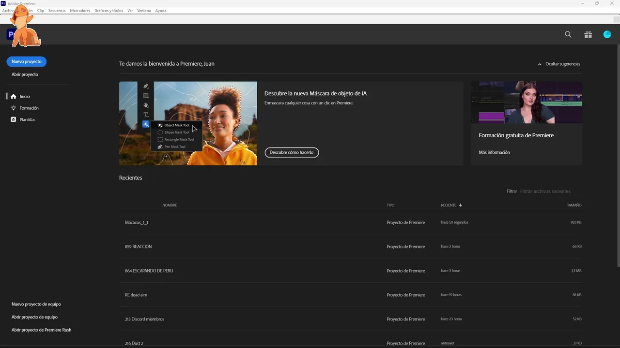Open the user profile avatar
Viewport: 620px width, 348px height.
pyautogui.click(x=607, y=34)
